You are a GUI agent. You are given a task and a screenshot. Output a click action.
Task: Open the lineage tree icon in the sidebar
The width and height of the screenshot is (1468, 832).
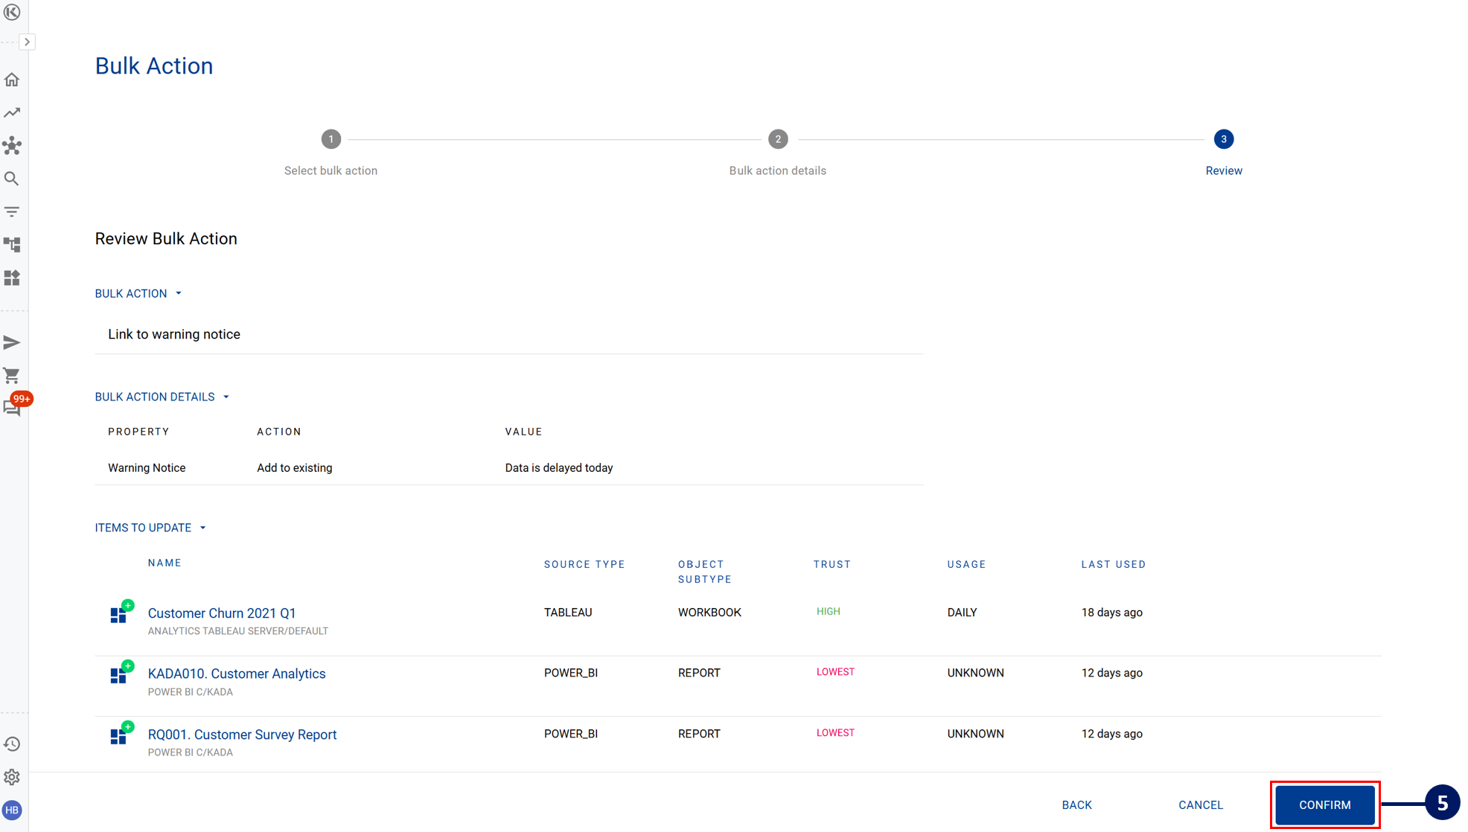(12, 245)
